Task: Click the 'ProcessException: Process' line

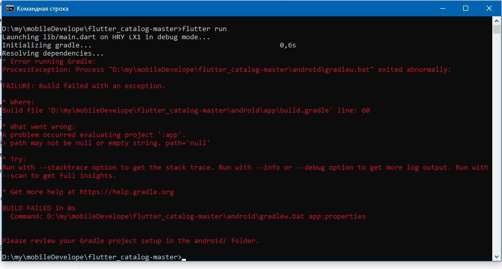Action: pos(227,70)
